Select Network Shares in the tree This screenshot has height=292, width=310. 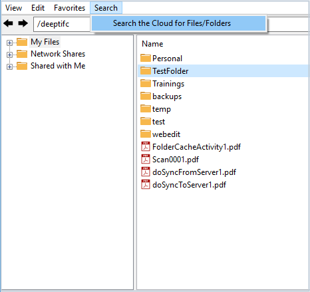coord(58,54)
